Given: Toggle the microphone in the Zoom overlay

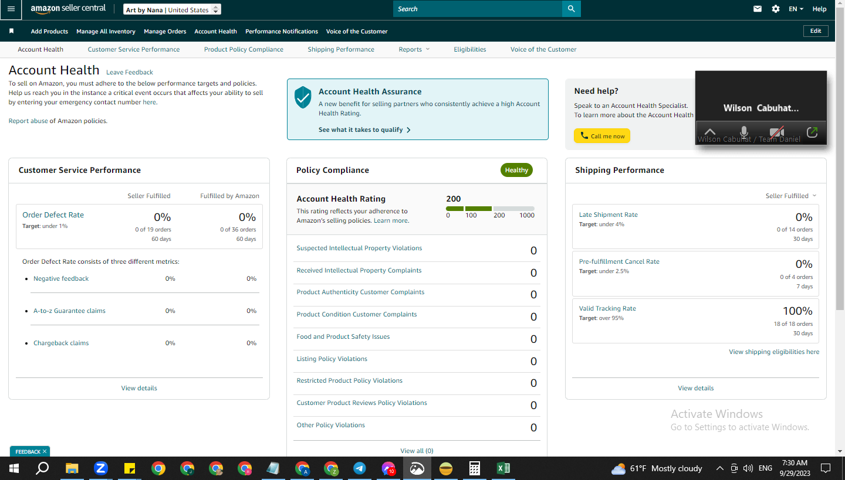Looking at the screenshot, I should [744, 132].
